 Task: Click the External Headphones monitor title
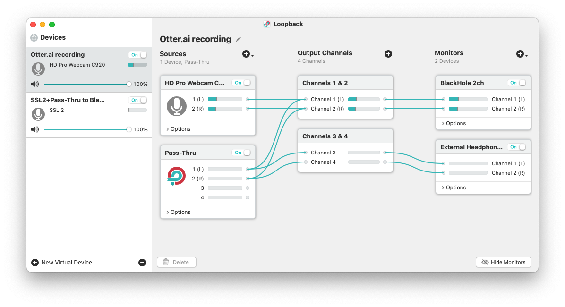(x=471, y=147)
